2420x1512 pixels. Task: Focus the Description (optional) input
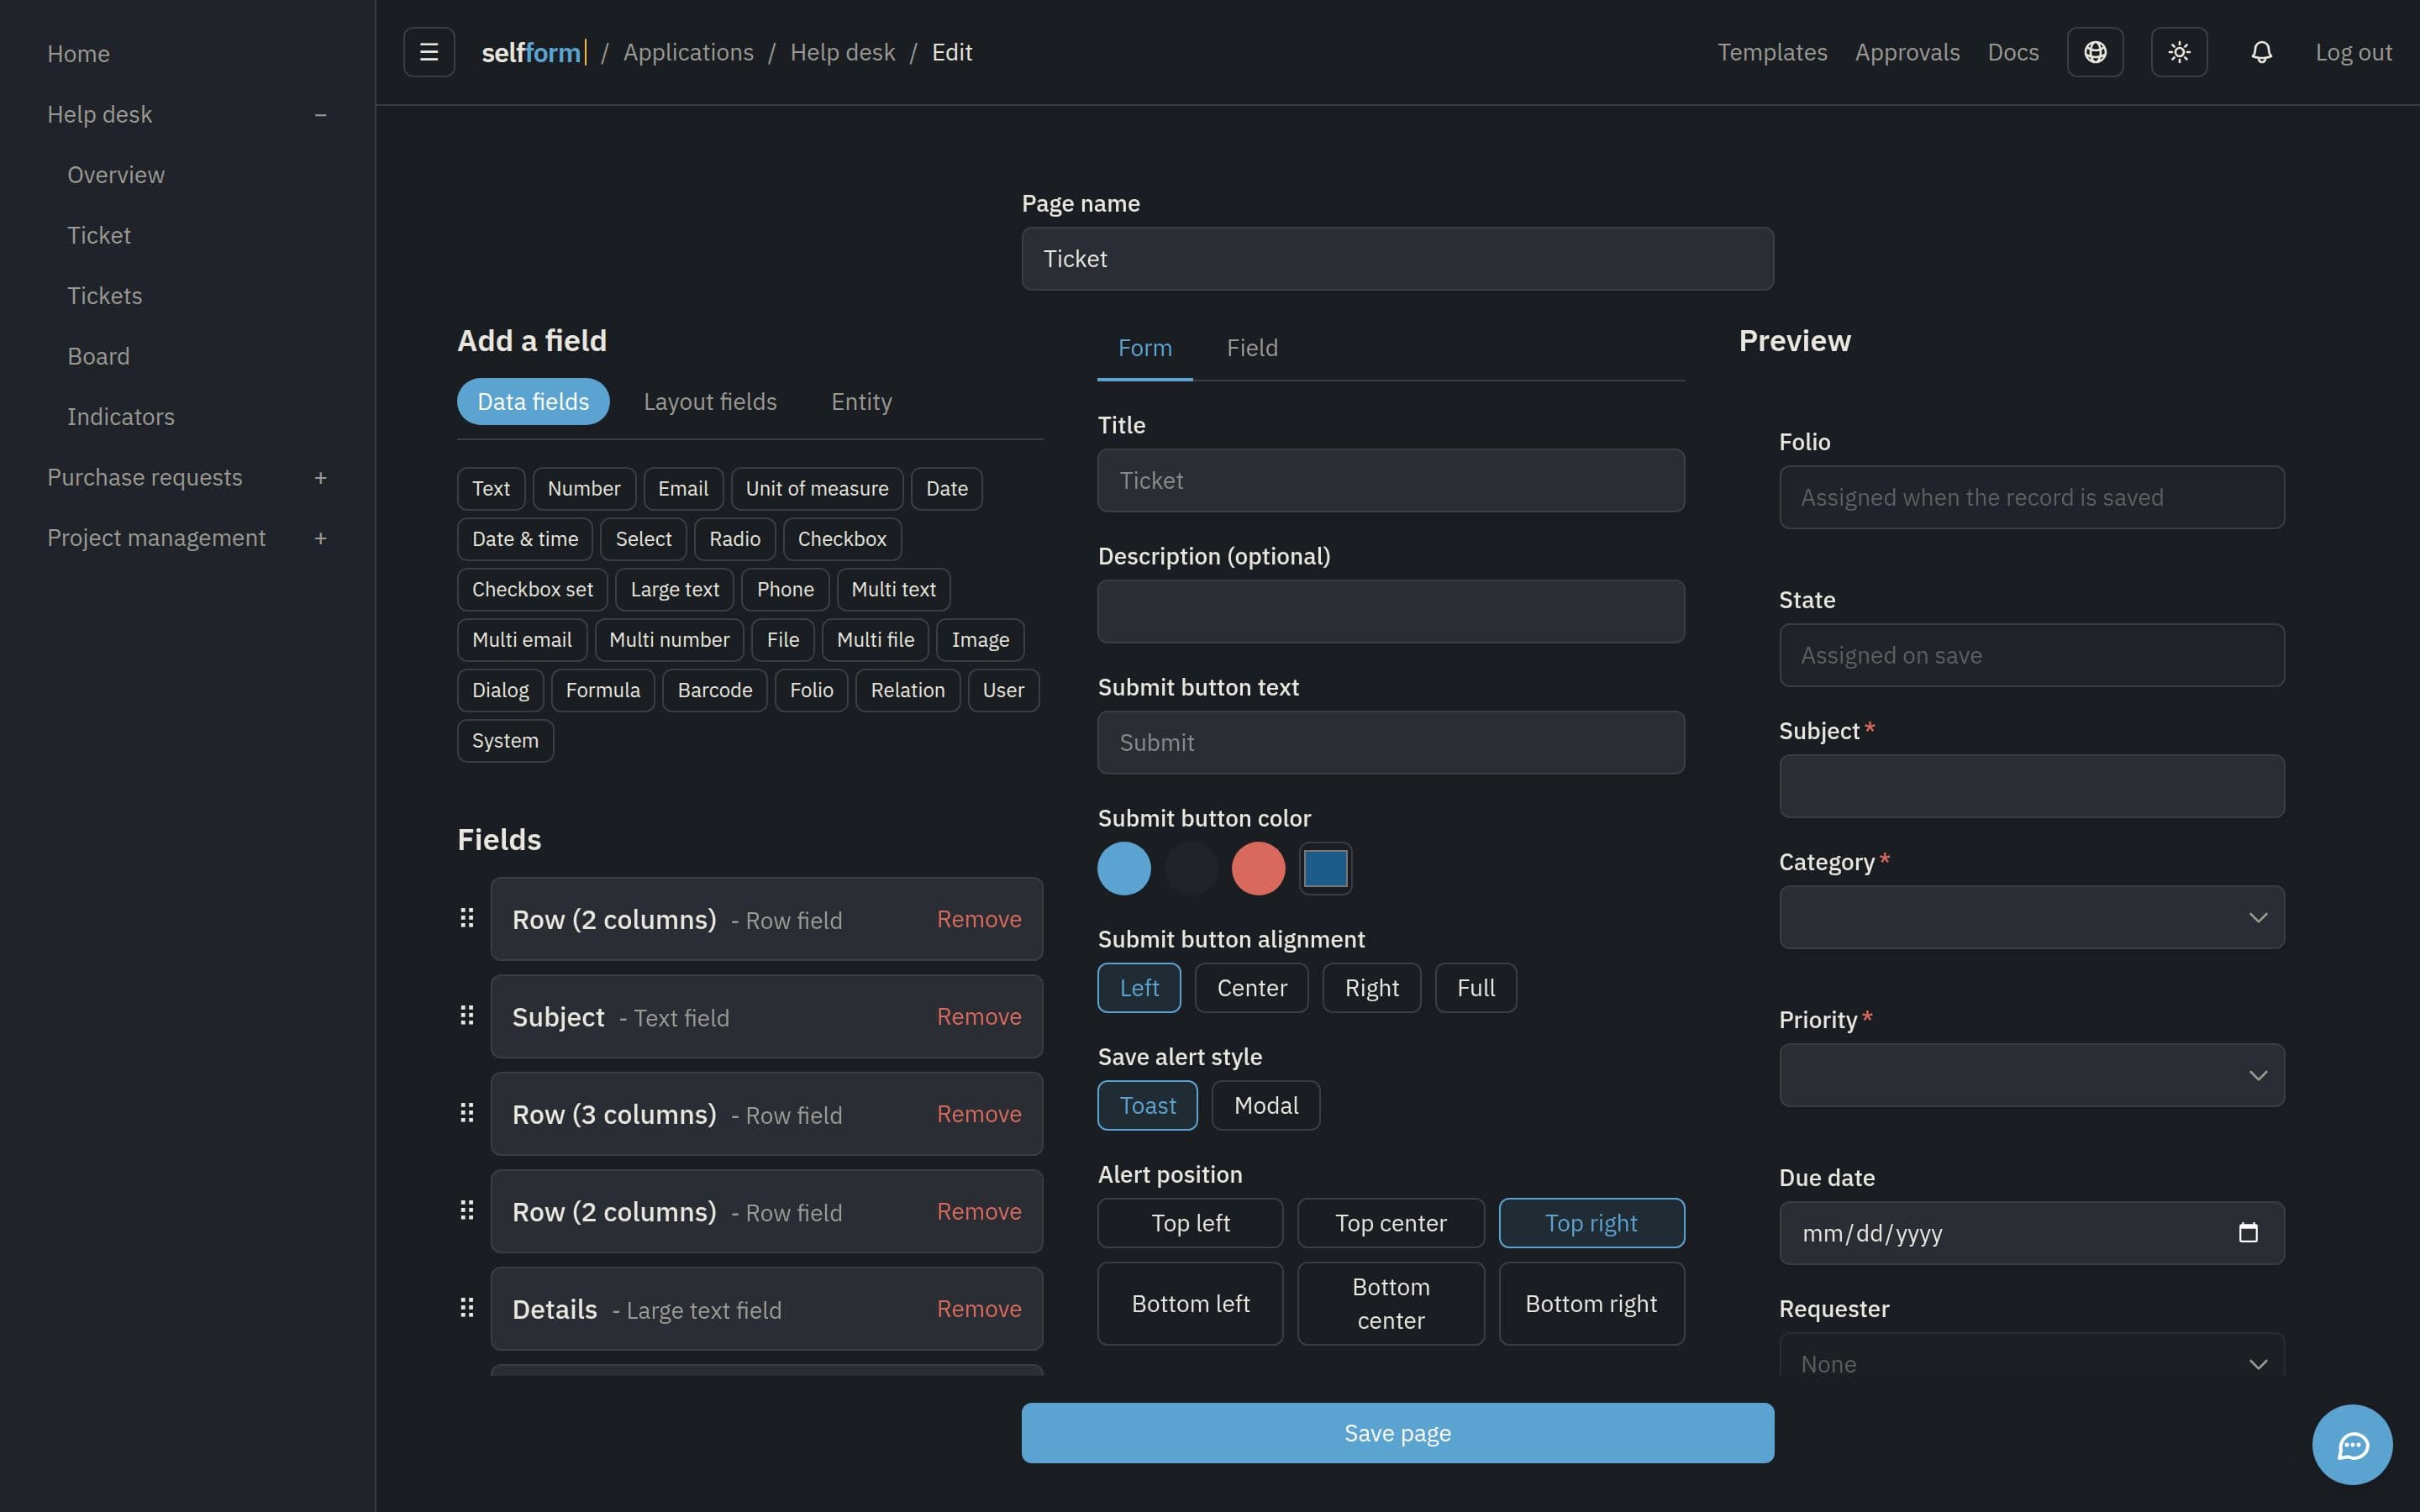click(x=1390, y=611)
